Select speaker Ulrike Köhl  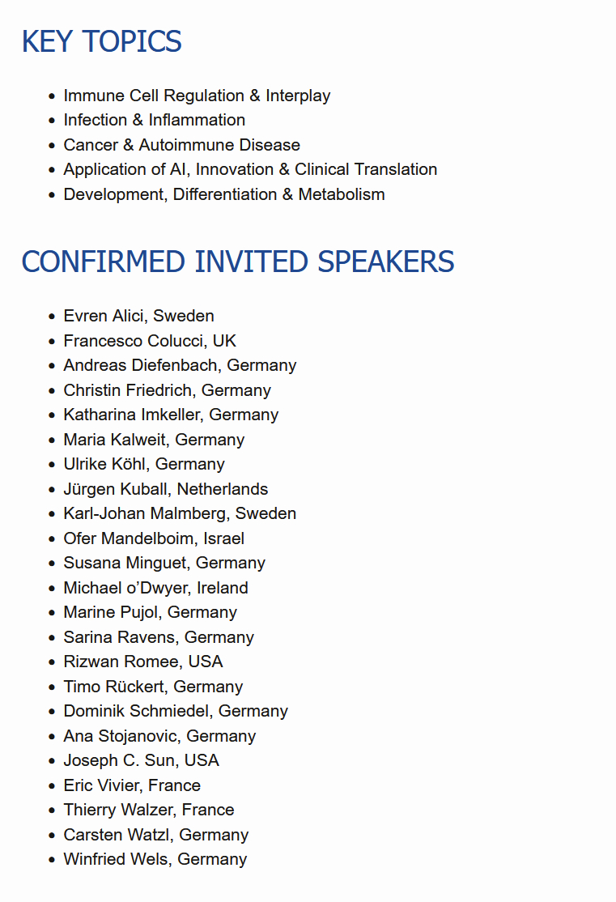(144, 464)
